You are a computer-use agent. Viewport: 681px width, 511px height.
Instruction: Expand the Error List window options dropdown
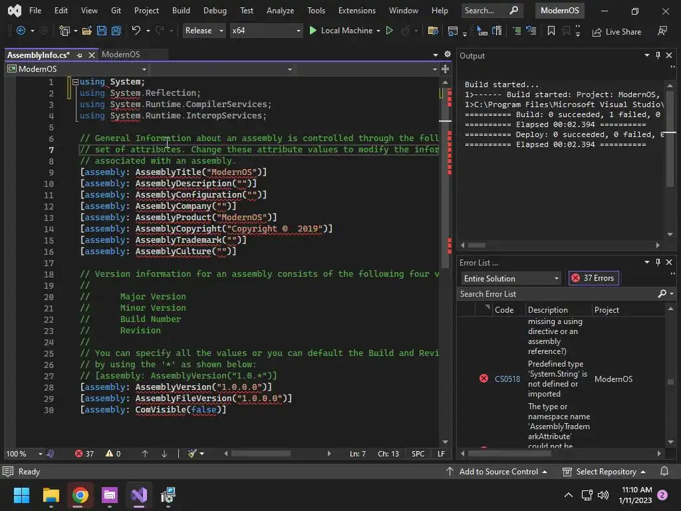[x=646, y=262]
